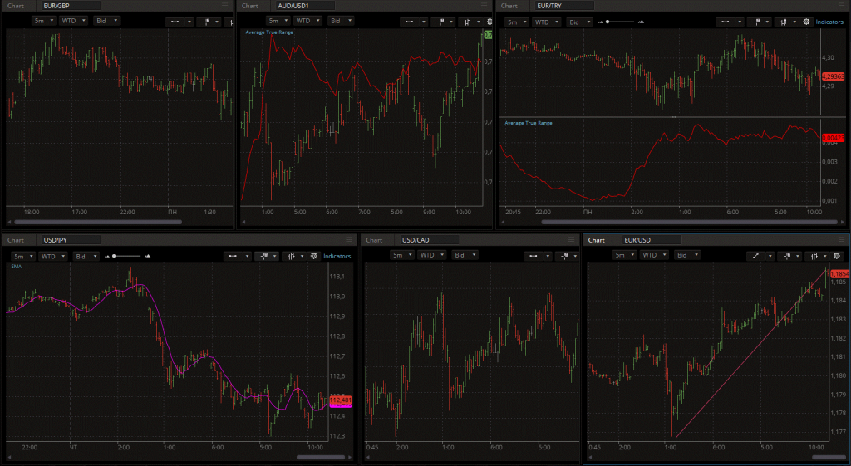Image resolution: width=851 pixels, height=466 pixels.
Task: Select the line drawing tool in USD/JPY chart
Action: click(x=233, y=256)
